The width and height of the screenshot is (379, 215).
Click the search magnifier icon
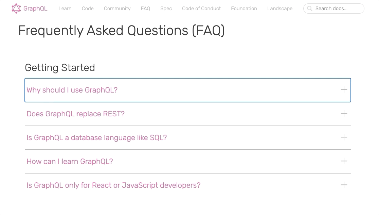click(309, 9)
